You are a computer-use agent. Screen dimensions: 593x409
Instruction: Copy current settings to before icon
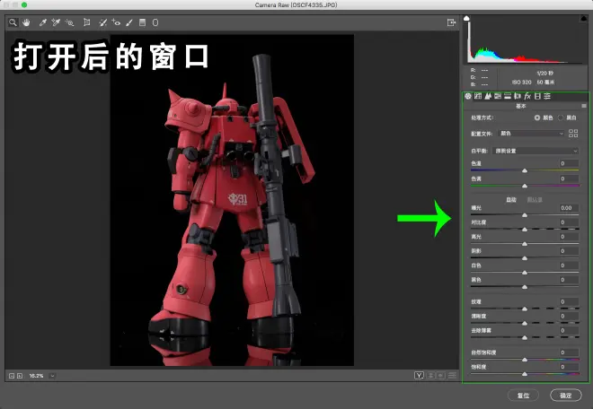[x=440, y=376]
